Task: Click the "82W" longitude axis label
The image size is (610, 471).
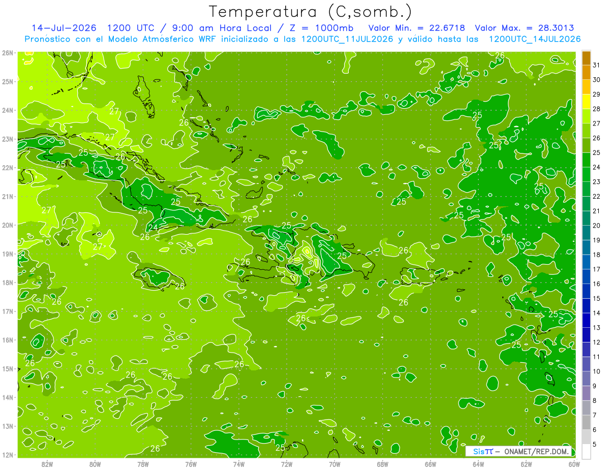Action: pyautogui.click(x=47, y=464)
